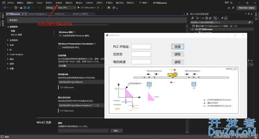The image size is (259, 139).
Task: Click the folder icon right of start-without-debugging
Action: (x=109, y=7)
